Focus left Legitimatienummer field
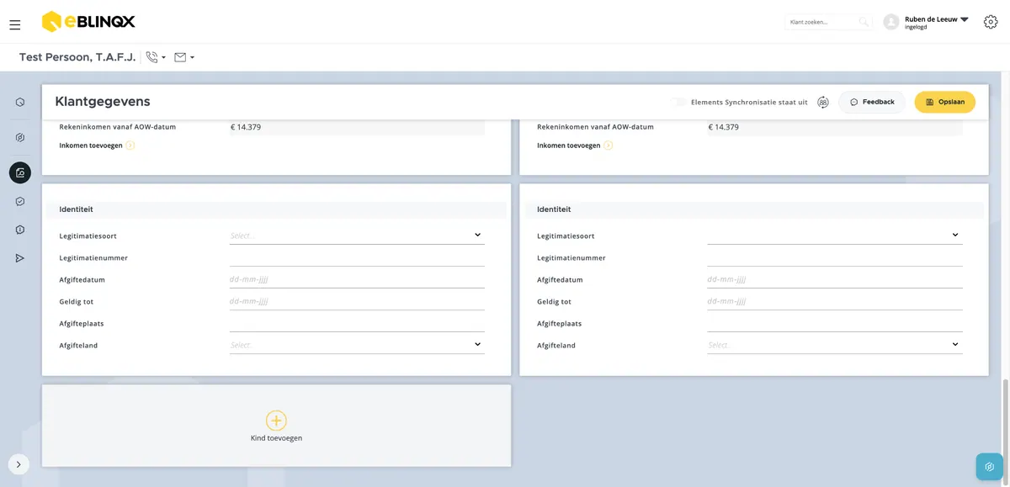 coord(357,257)
